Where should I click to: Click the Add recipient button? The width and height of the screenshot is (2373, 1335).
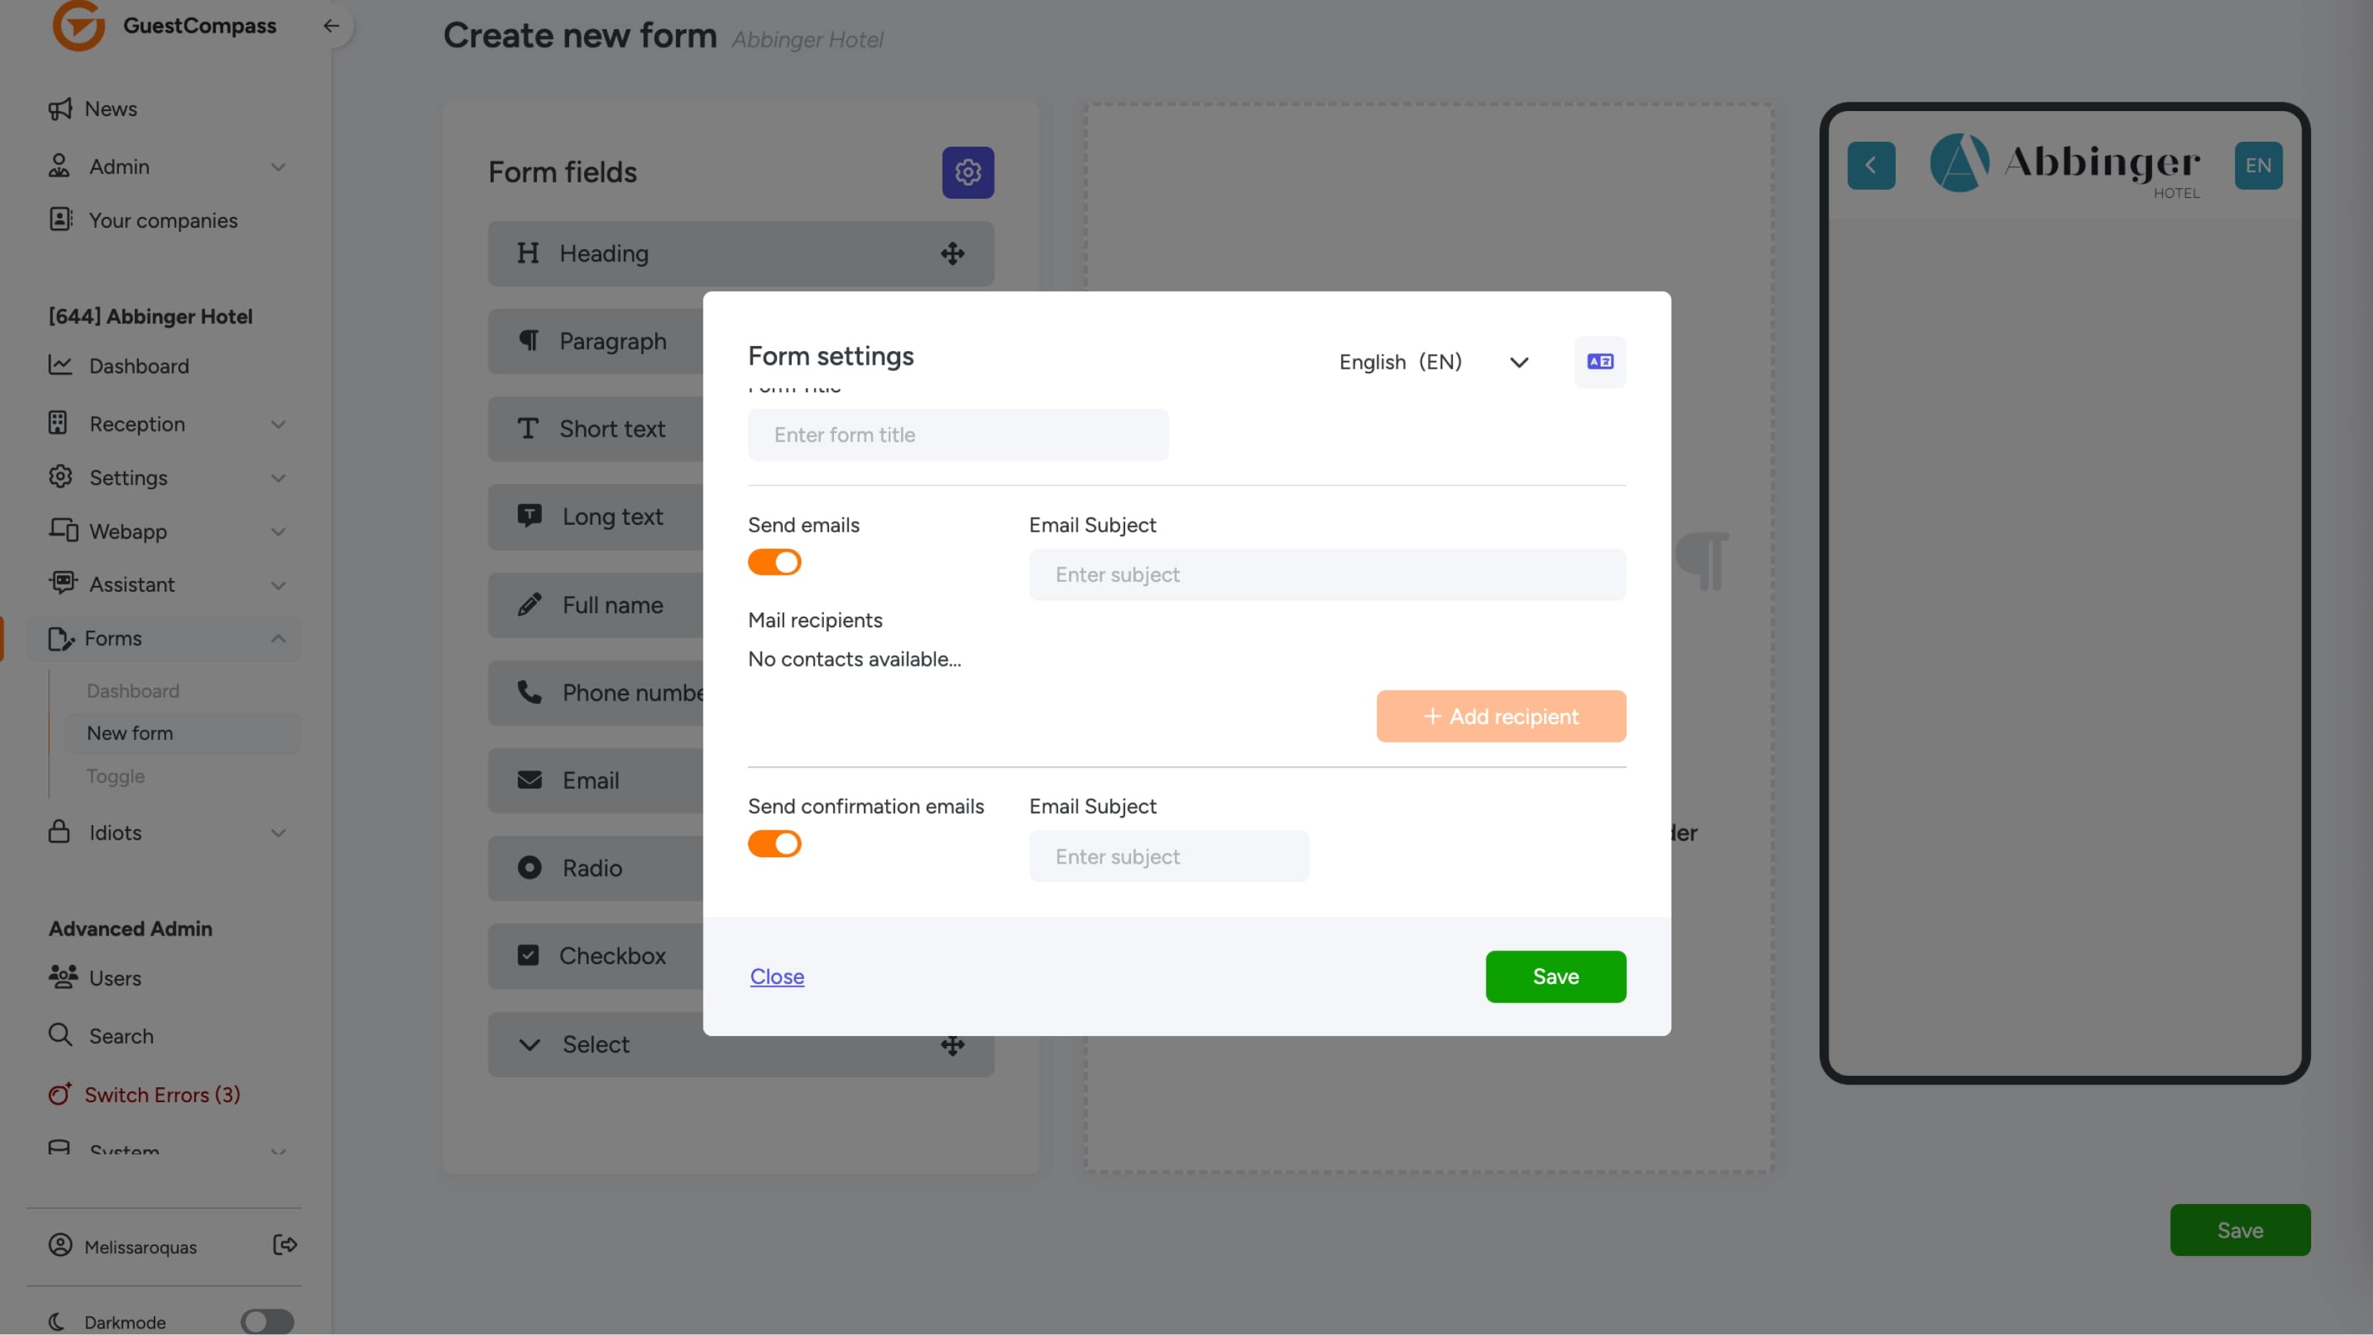coord(1501,716)
